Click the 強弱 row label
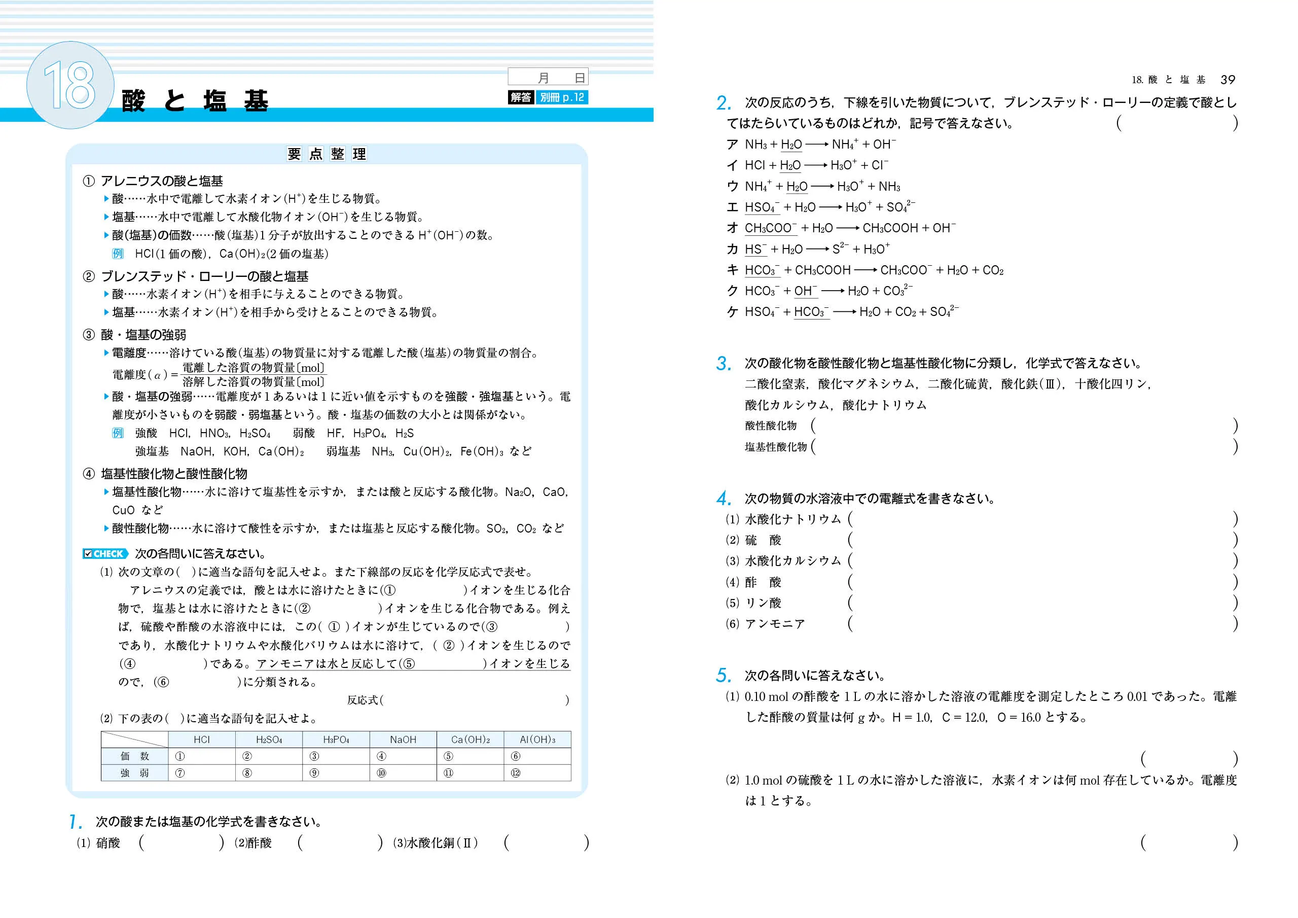Viewport: 1298px width, 918px height. [134, 772]
